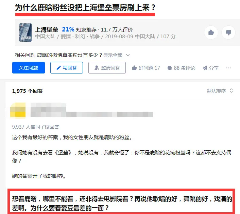Open the three-dot more options menu

(228, 68)
